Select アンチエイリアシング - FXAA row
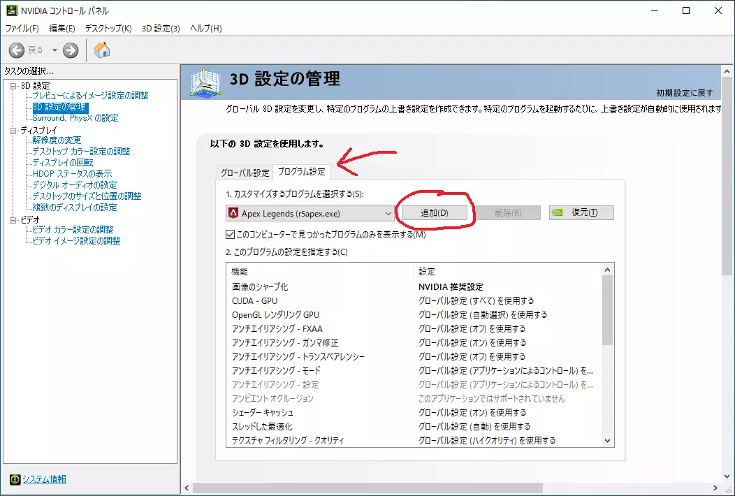The width and height of the screenshot is (735, 496). pos(414,329)
